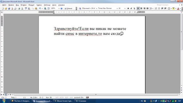The width and height of the screenshot is (183, 103).
Task: Click the Open folder icon
Action: (6, 8)
